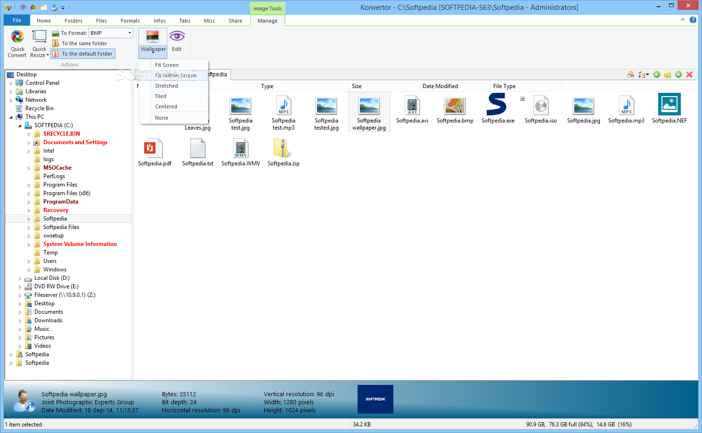Select Softpedia.NEF image icon
This screenshot has width=702, height=433.
(669, 104)
